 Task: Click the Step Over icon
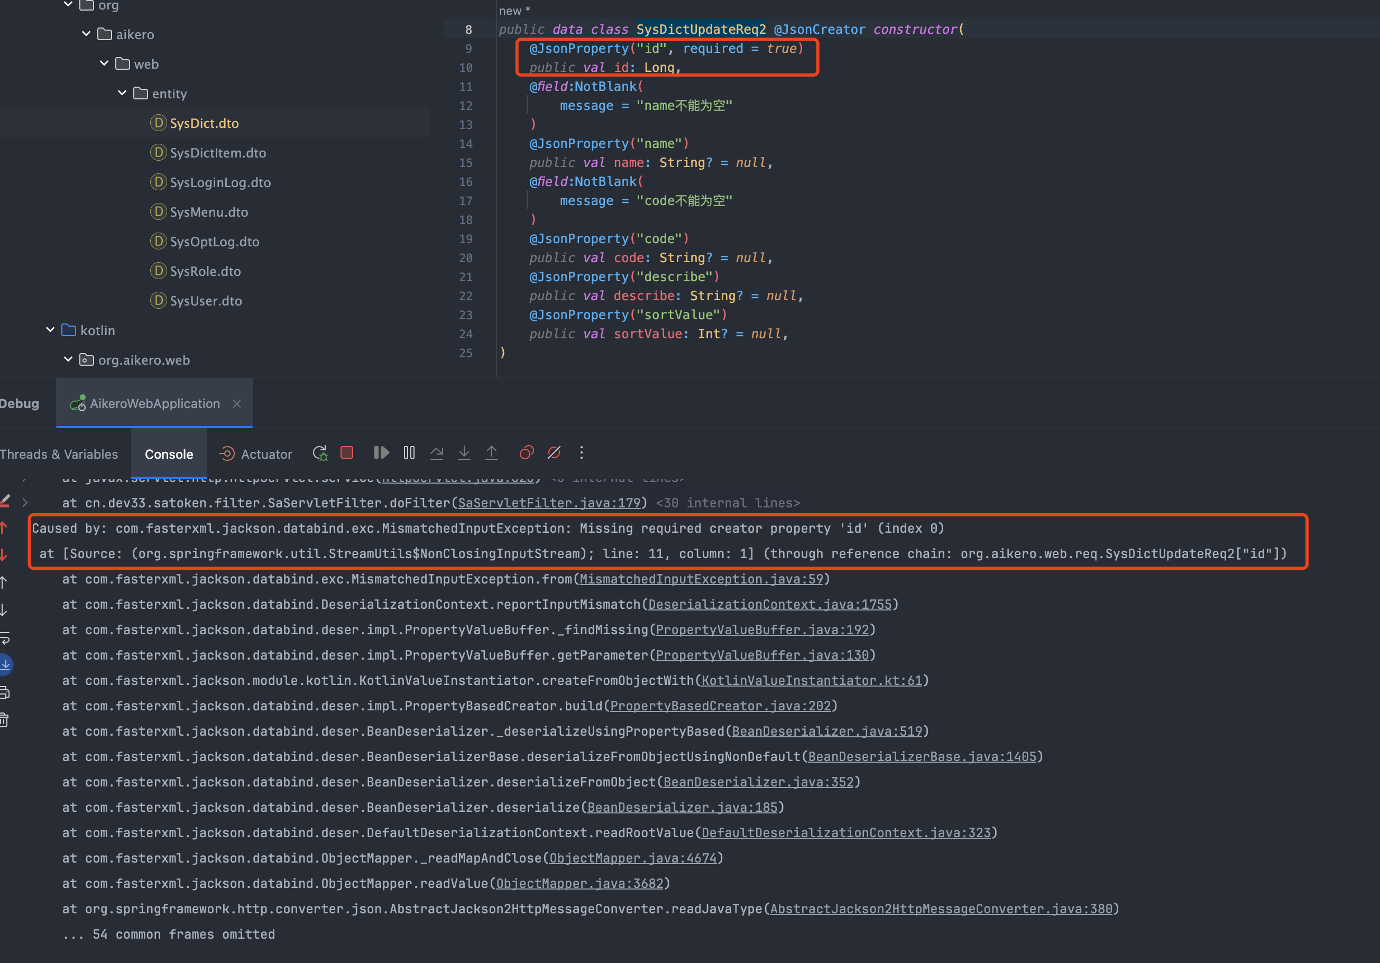[437, 453]
